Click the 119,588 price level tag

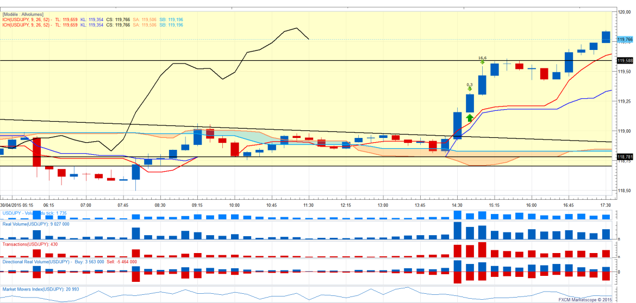click(x=625, y=60)
